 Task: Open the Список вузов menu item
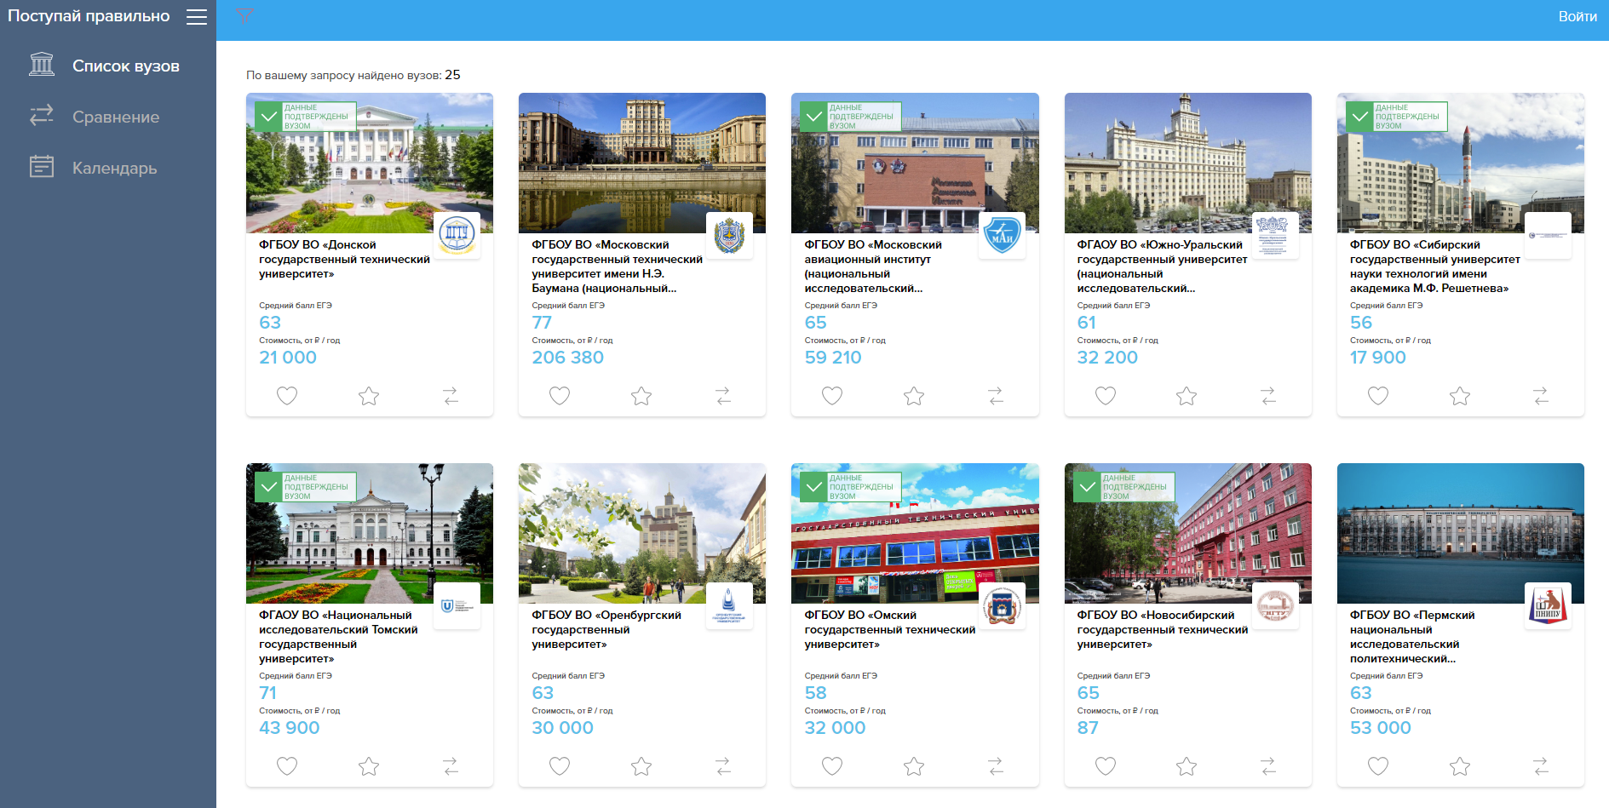click(125, 66)
